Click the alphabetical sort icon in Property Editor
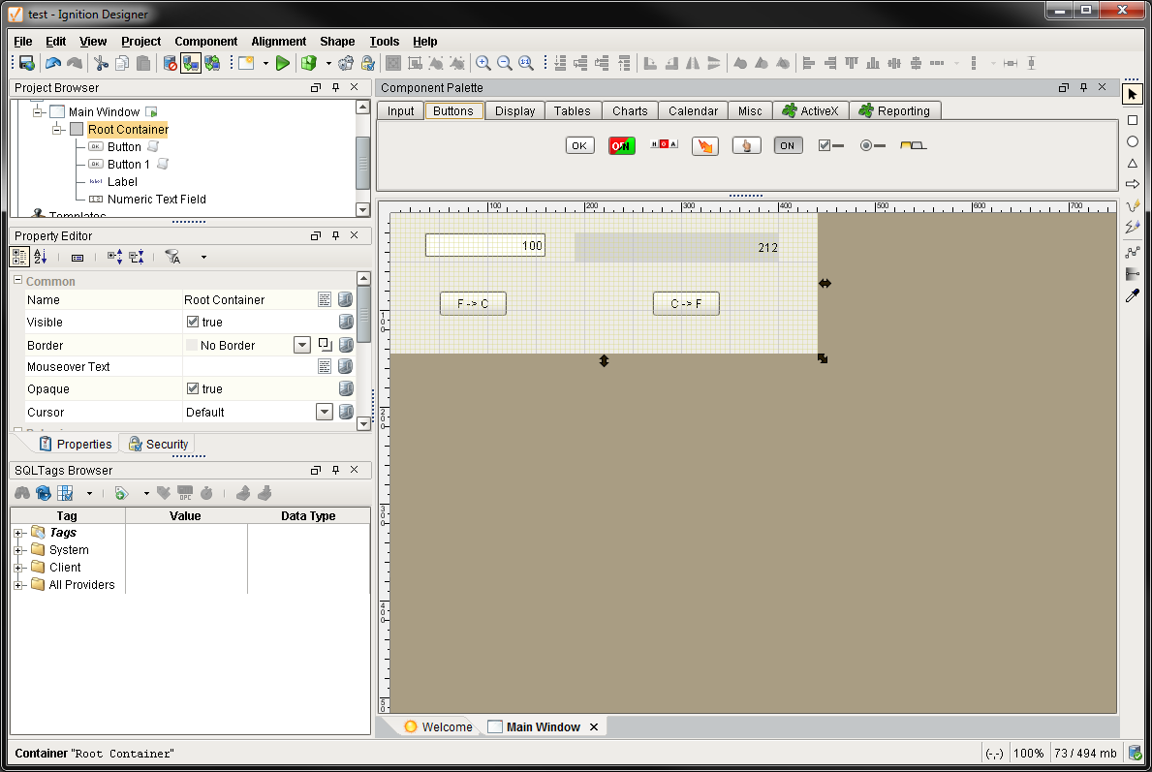Viewport: 1152px width, 772px height. coord(41,257)
